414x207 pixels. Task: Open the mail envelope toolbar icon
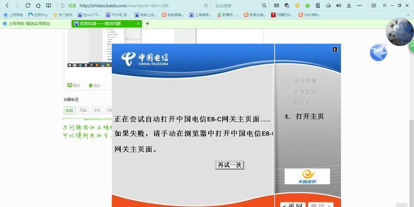(276, 6)
